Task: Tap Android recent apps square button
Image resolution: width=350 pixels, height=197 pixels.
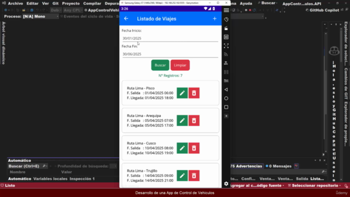Action: pyautogui.click(x=226, y=107)
